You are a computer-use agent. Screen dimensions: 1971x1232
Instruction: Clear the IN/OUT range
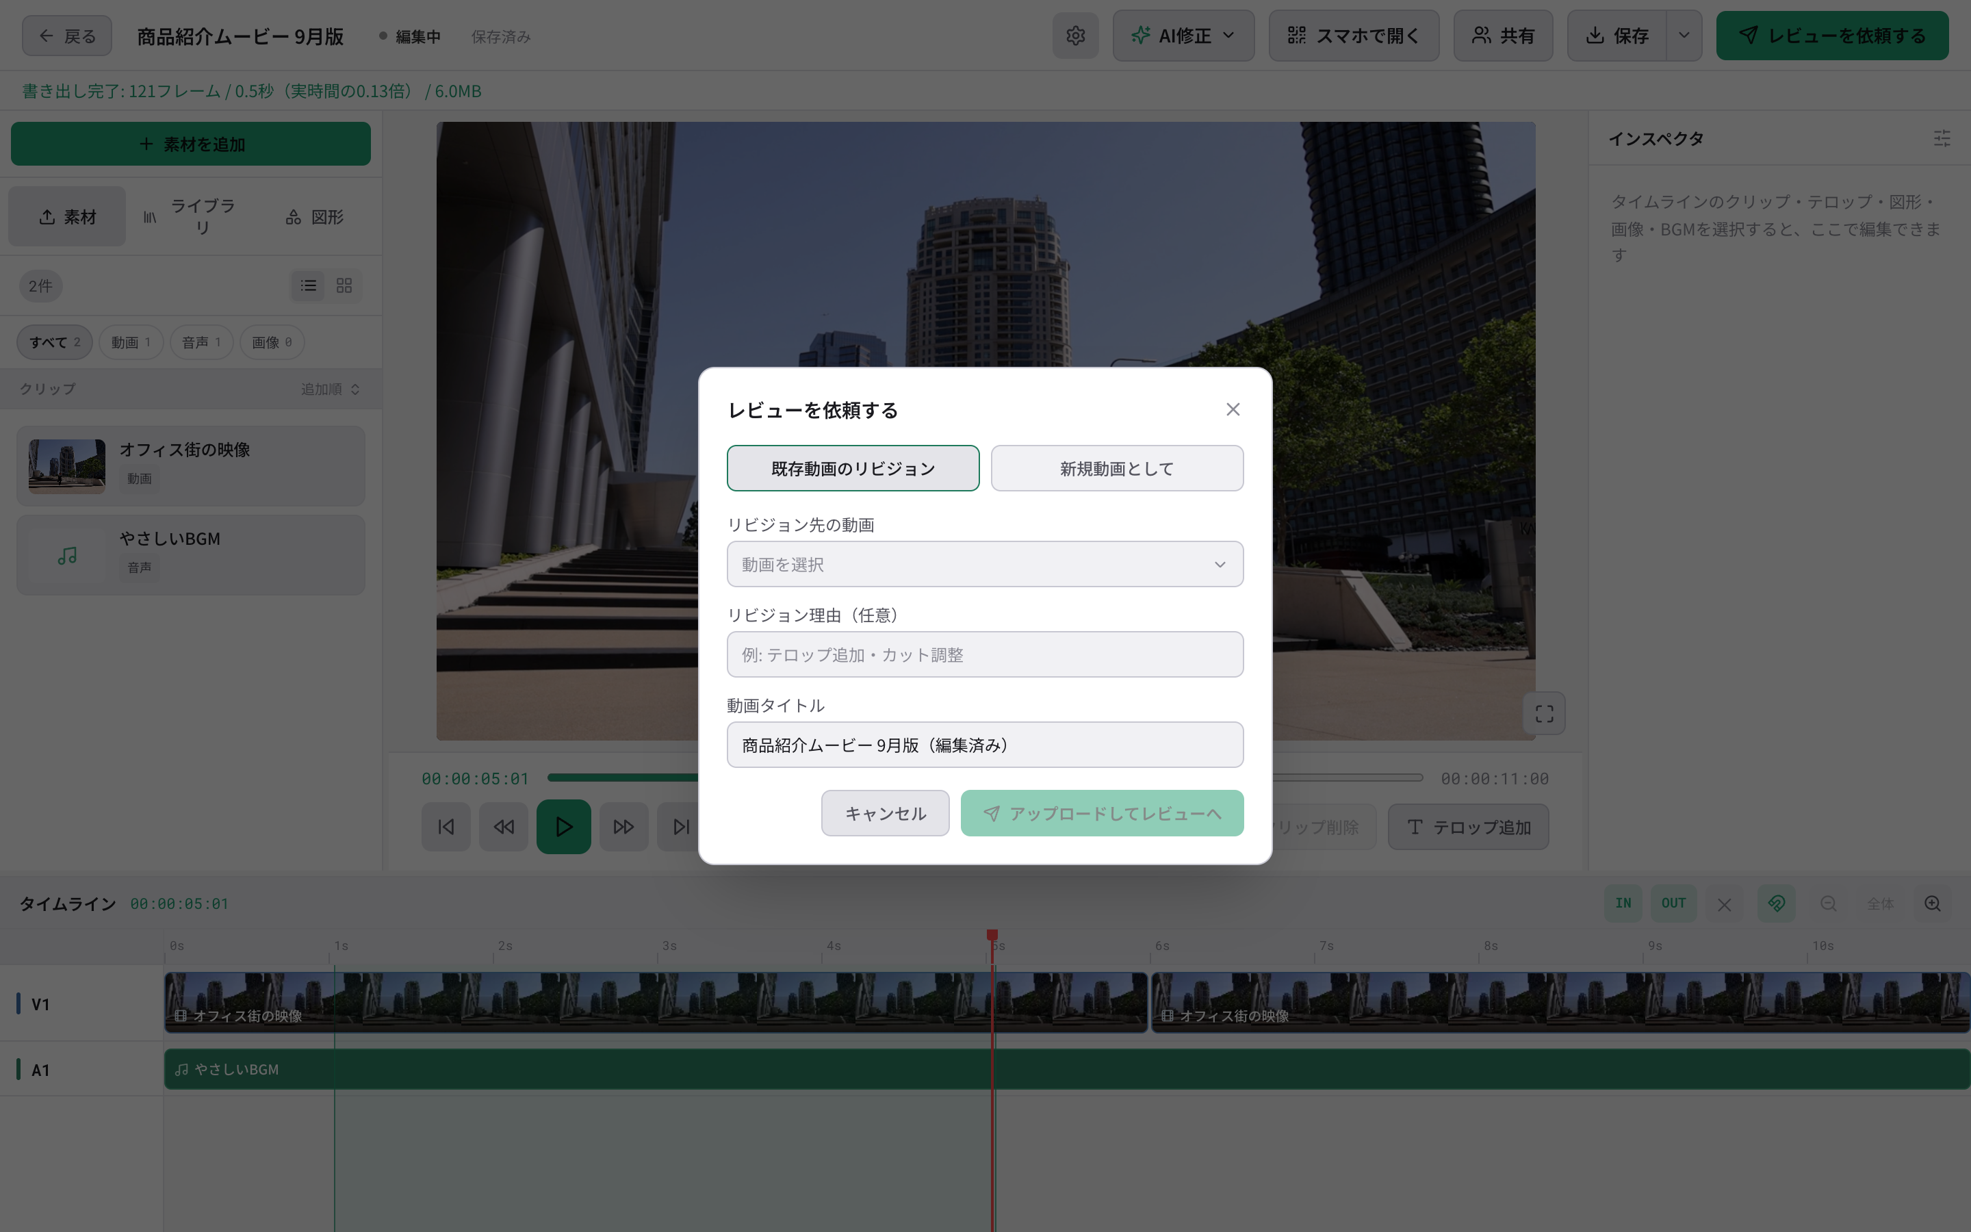click(1724, 904)
